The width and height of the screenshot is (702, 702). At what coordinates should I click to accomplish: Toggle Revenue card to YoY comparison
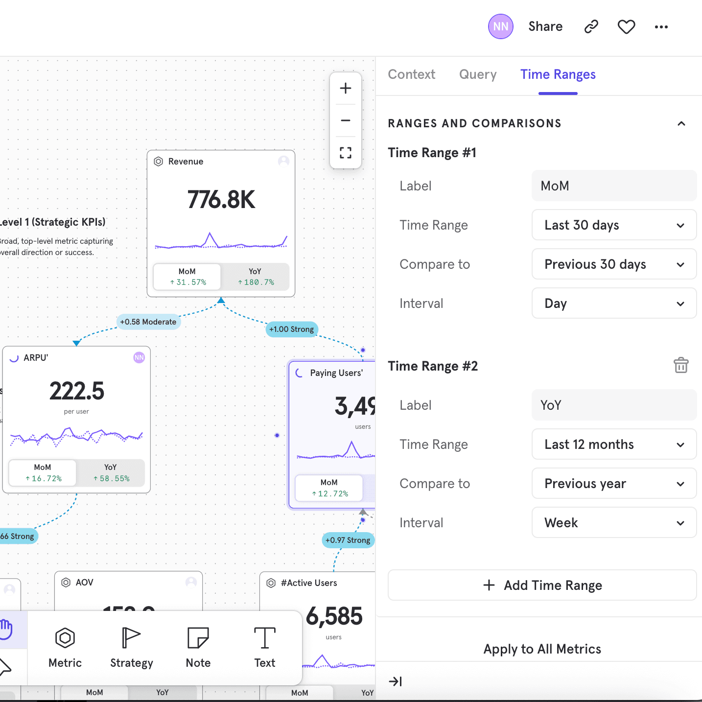tap(255, 277)
